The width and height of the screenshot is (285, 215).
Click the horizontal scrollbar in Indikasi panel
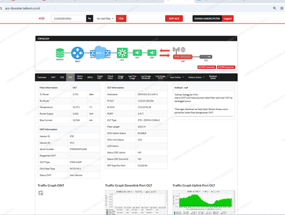(203, 116)
